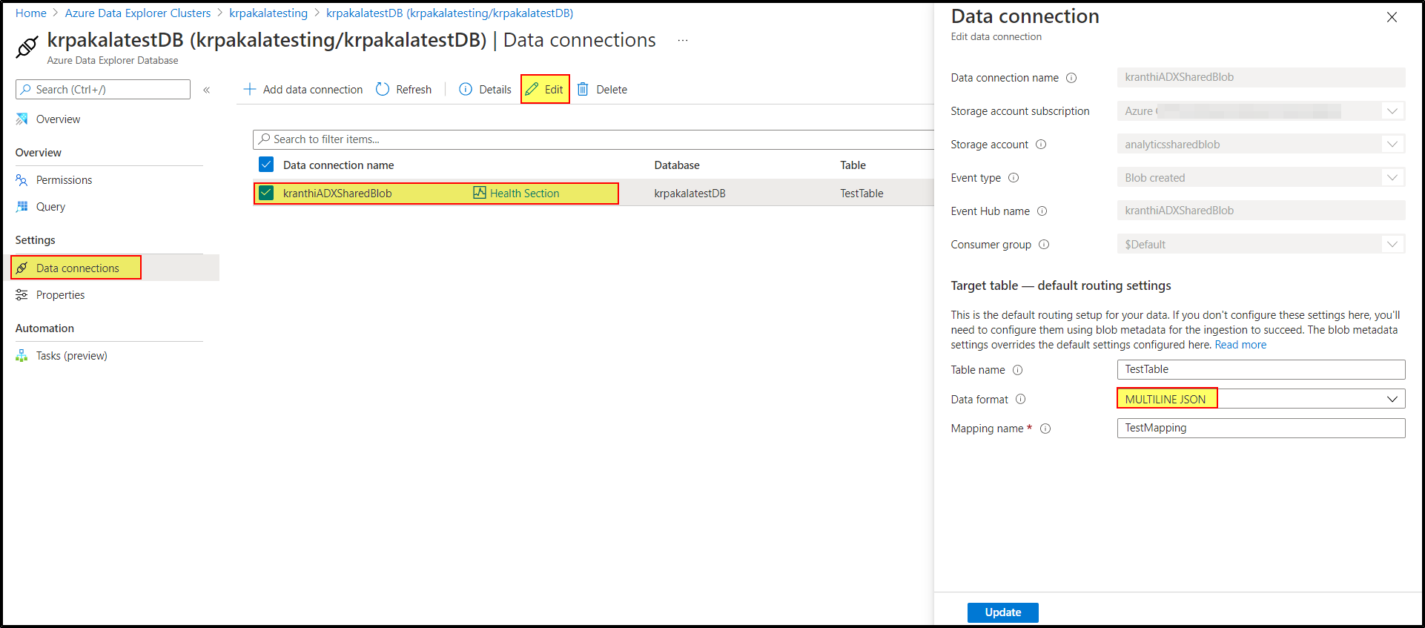Open the ellipsis more options next to title

click(x=683, y=40)
